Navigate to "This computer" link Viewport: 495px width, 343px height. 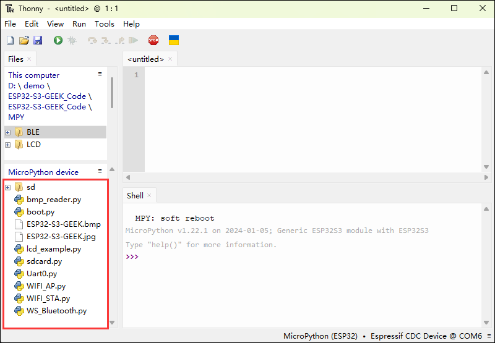click(33, 75)
